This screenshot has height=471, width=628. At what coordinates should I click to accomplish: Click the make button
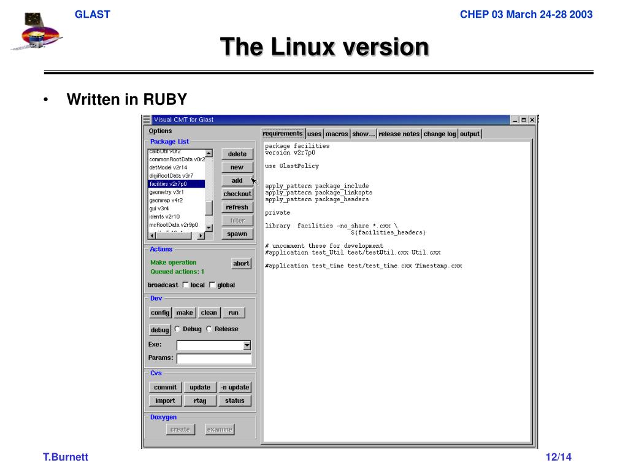coord(185,312)
